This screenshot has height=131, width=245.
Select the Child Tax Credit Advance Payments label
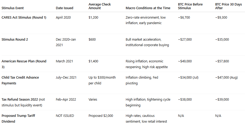tap(20, 80)
